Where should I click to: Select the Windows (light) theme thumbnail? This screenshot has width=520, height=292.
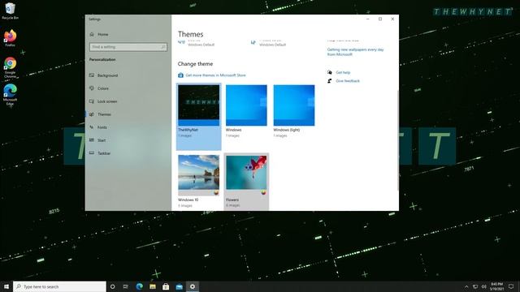pos(294,105)
